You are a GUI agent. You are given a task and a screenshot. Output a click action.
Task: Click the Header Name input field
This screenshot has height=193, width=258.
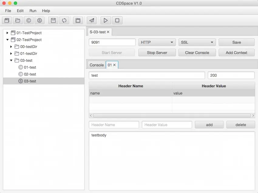coord(114,125)
